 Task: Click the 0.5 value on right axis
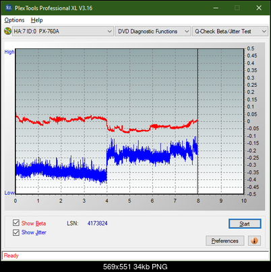[x=251, y=48]
